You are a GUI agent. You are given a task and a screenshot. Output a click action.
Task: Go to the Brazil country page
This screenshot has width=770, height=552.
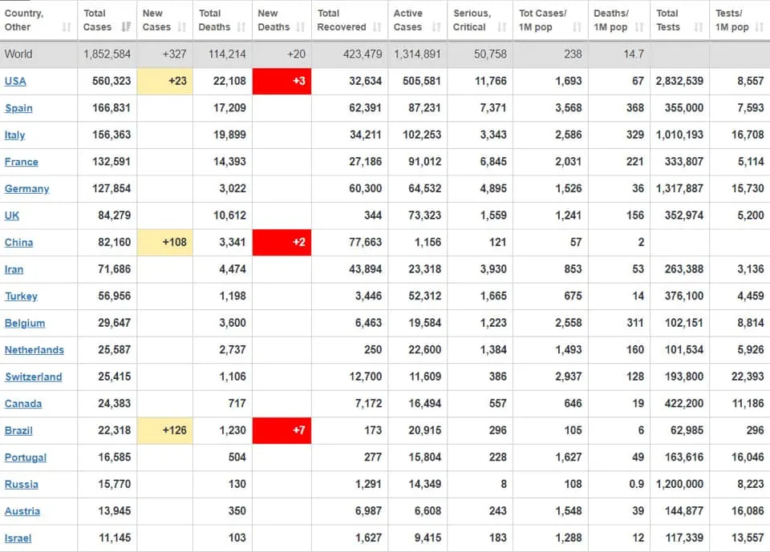pyautogui.click(x=18, y=431)
